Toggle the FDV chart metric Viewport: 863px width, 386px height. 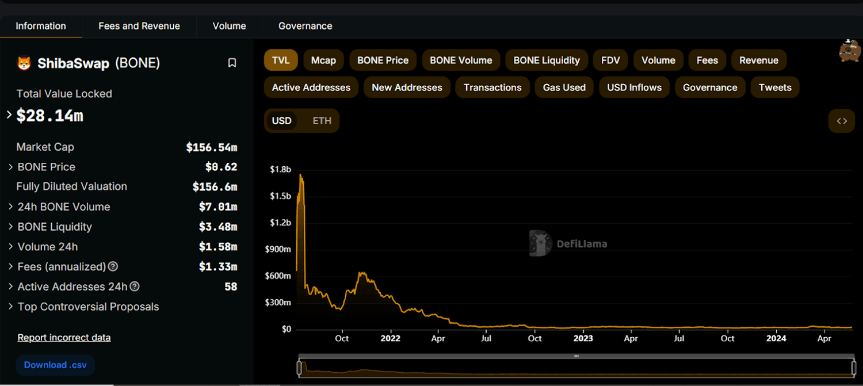[x=610, y=60]
